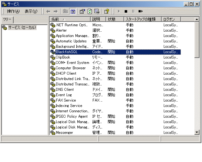This screenshot has height=162, width=202.
Task: Click LocalSy... logon in Messenger row
Action: tap(170, 133)
